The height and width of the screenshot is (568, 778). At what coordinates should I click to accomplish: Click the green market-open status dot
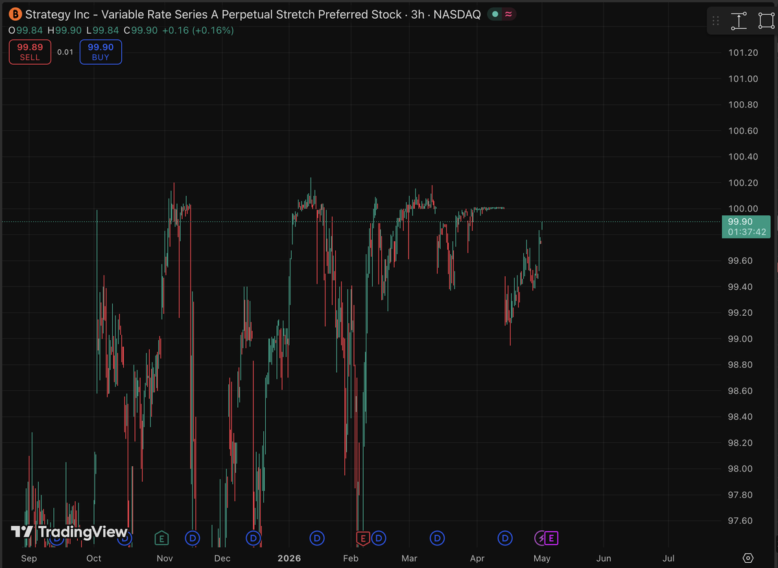point(495,14)
